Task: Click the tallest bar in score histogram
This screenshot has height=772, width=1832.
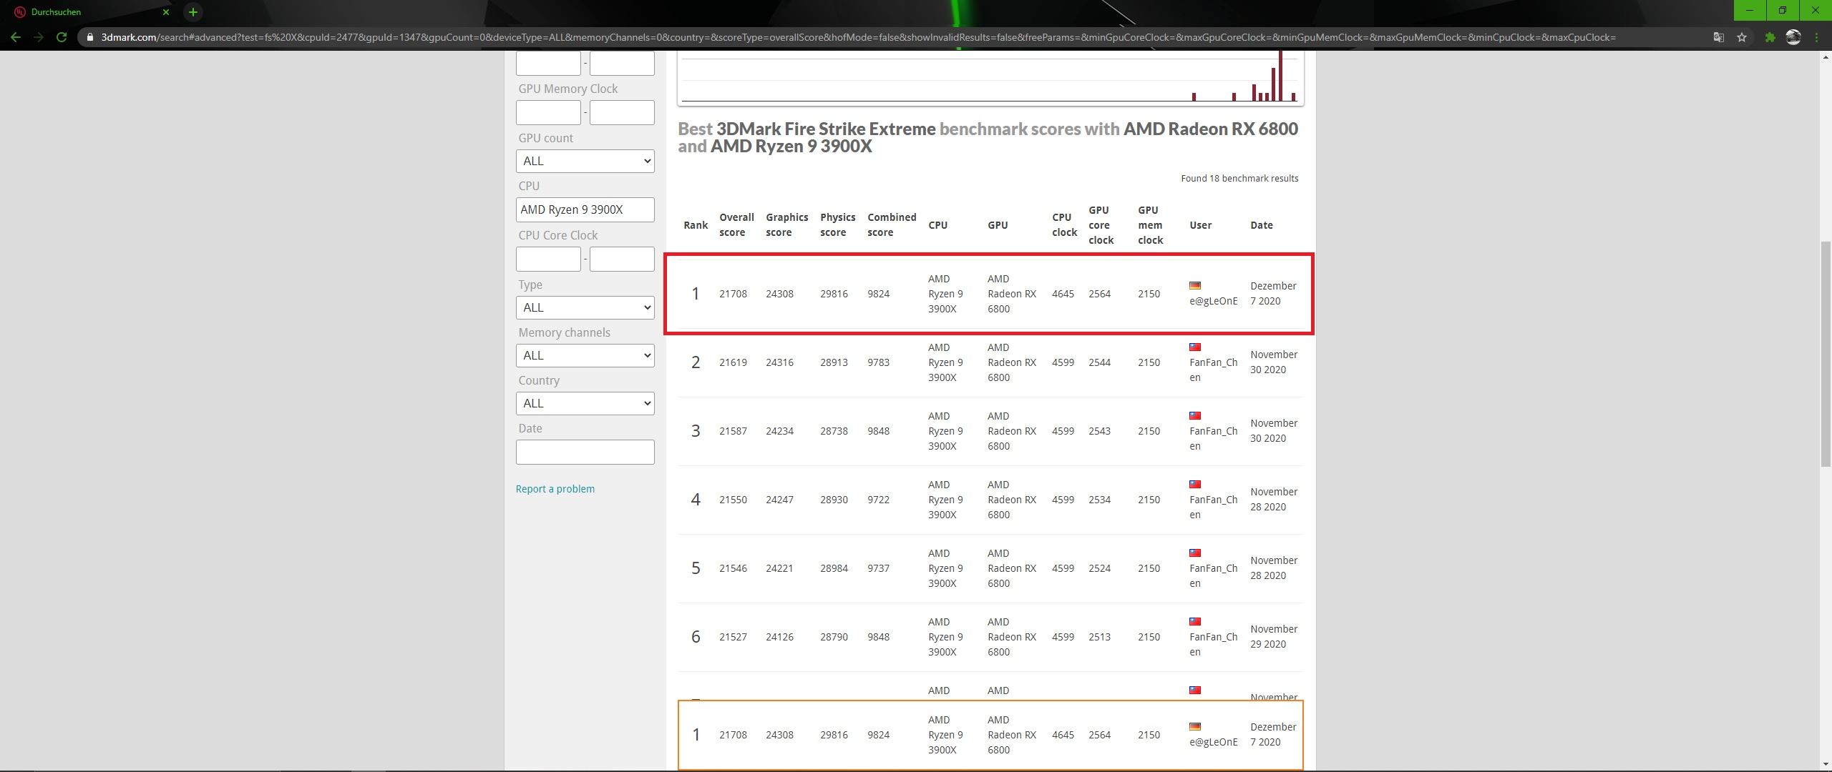Action: [1280, 76]
